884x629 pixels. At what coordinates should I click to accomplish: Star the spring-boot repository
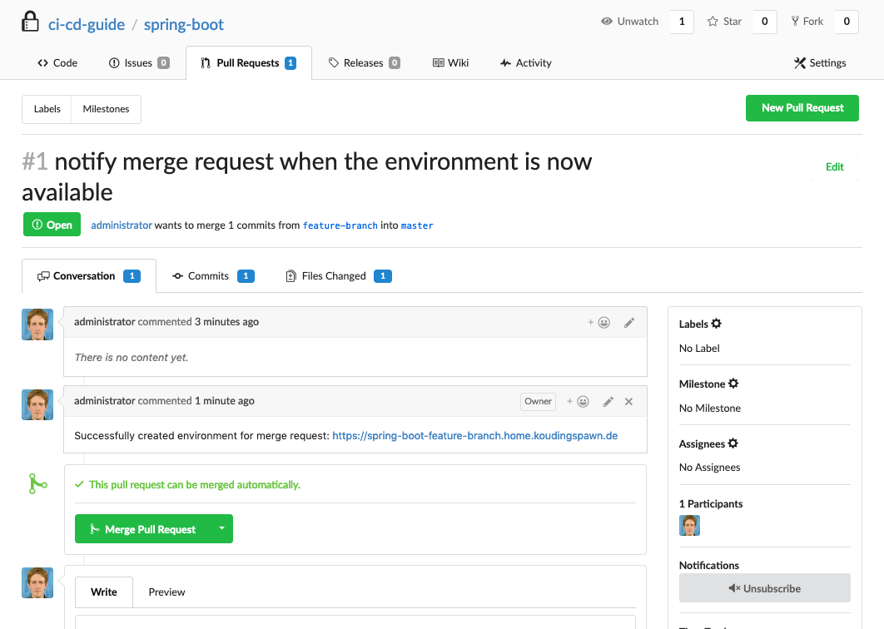point(724,22)
